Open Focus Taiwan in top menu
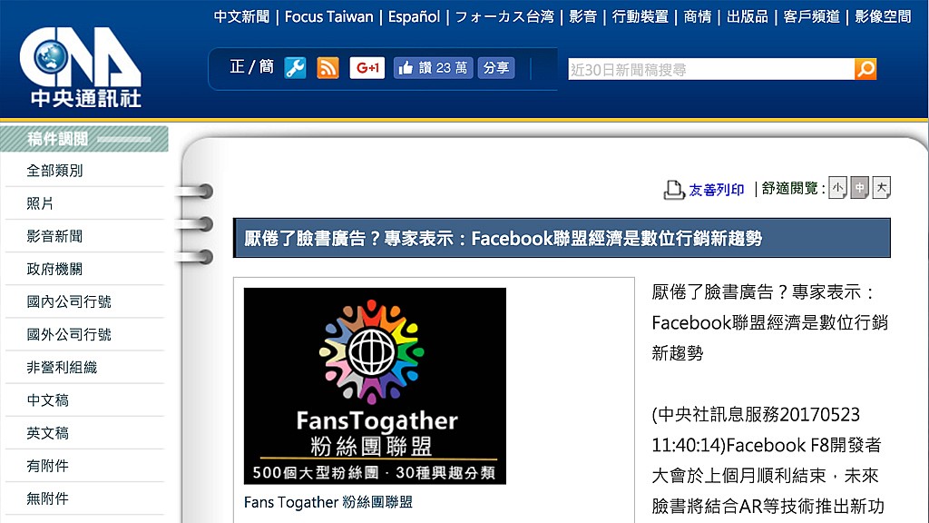The image size is (929, 523). (x=328, y=16)
